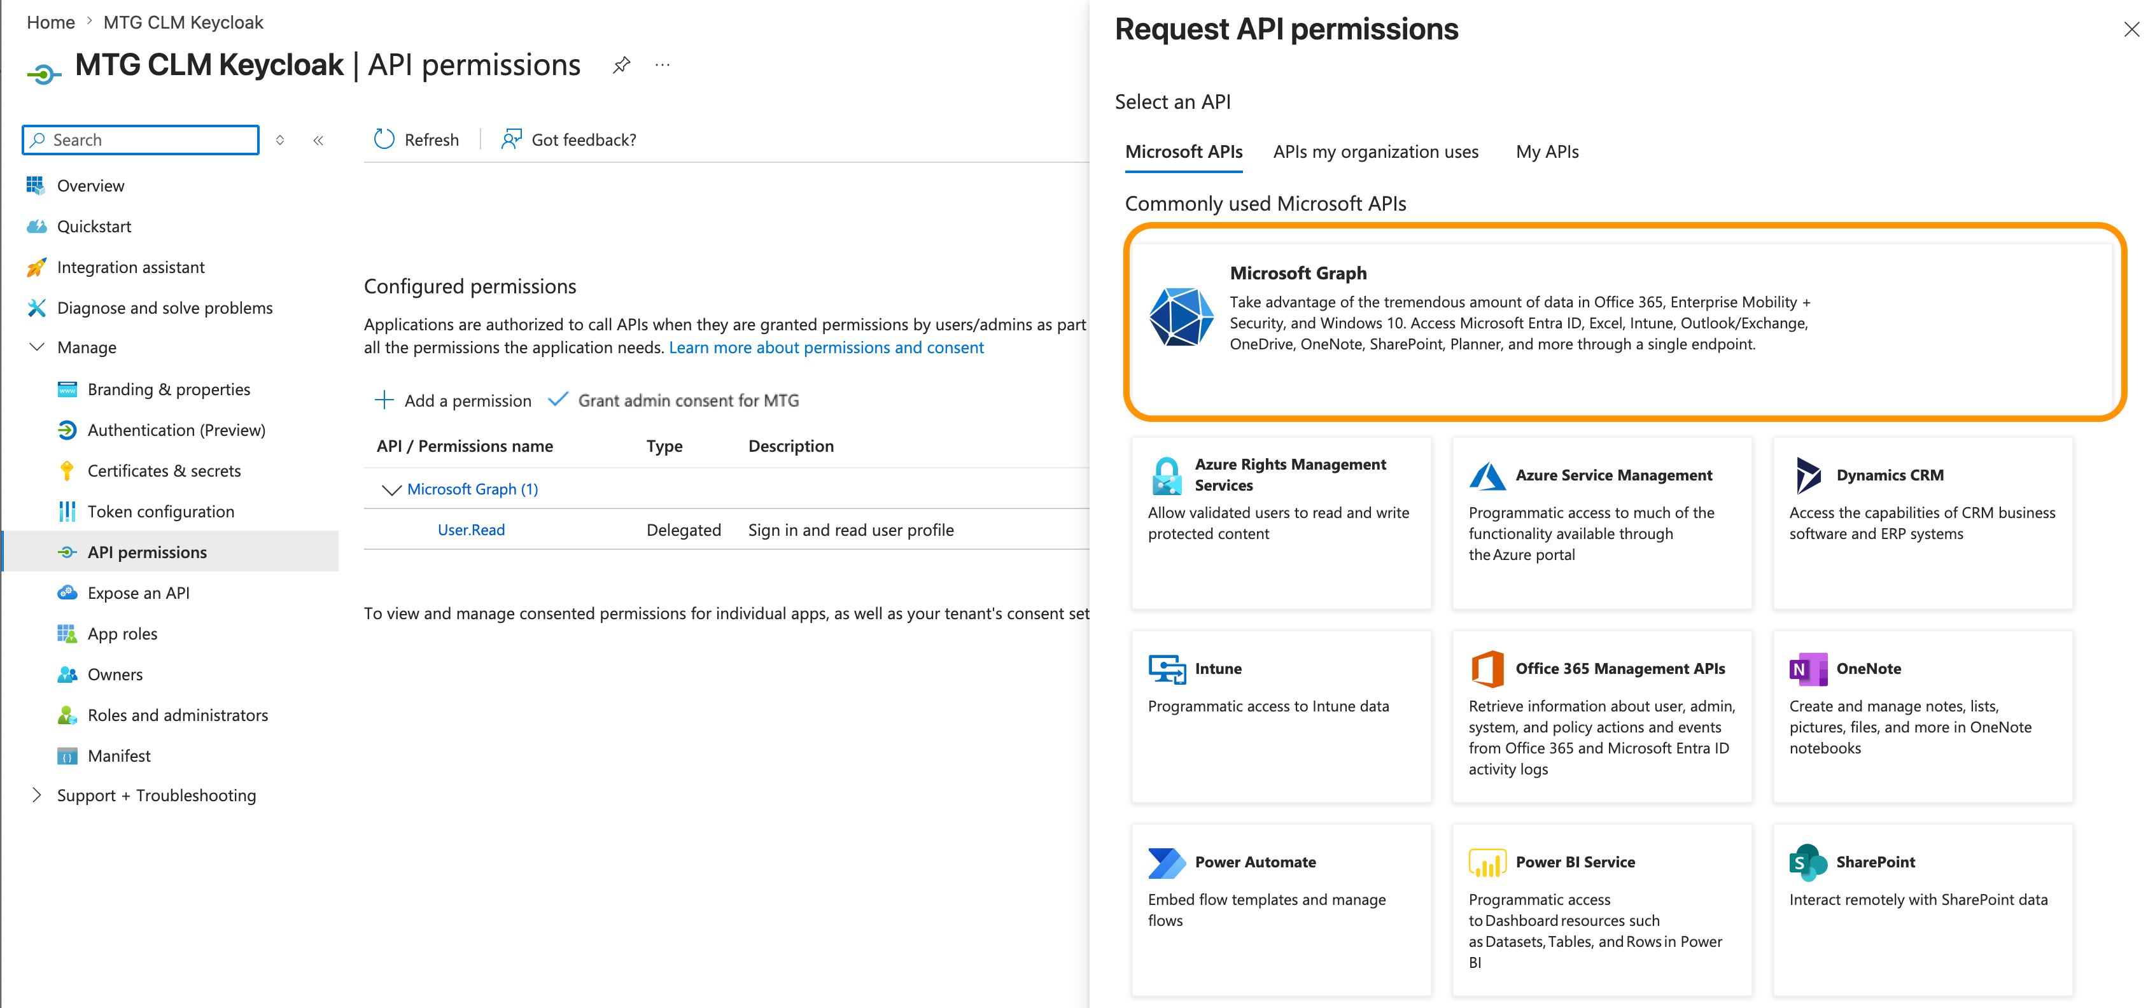Click the Quickstart cloud icon
This screenshot has width=2155, height=1008.
tap(36, 226)
